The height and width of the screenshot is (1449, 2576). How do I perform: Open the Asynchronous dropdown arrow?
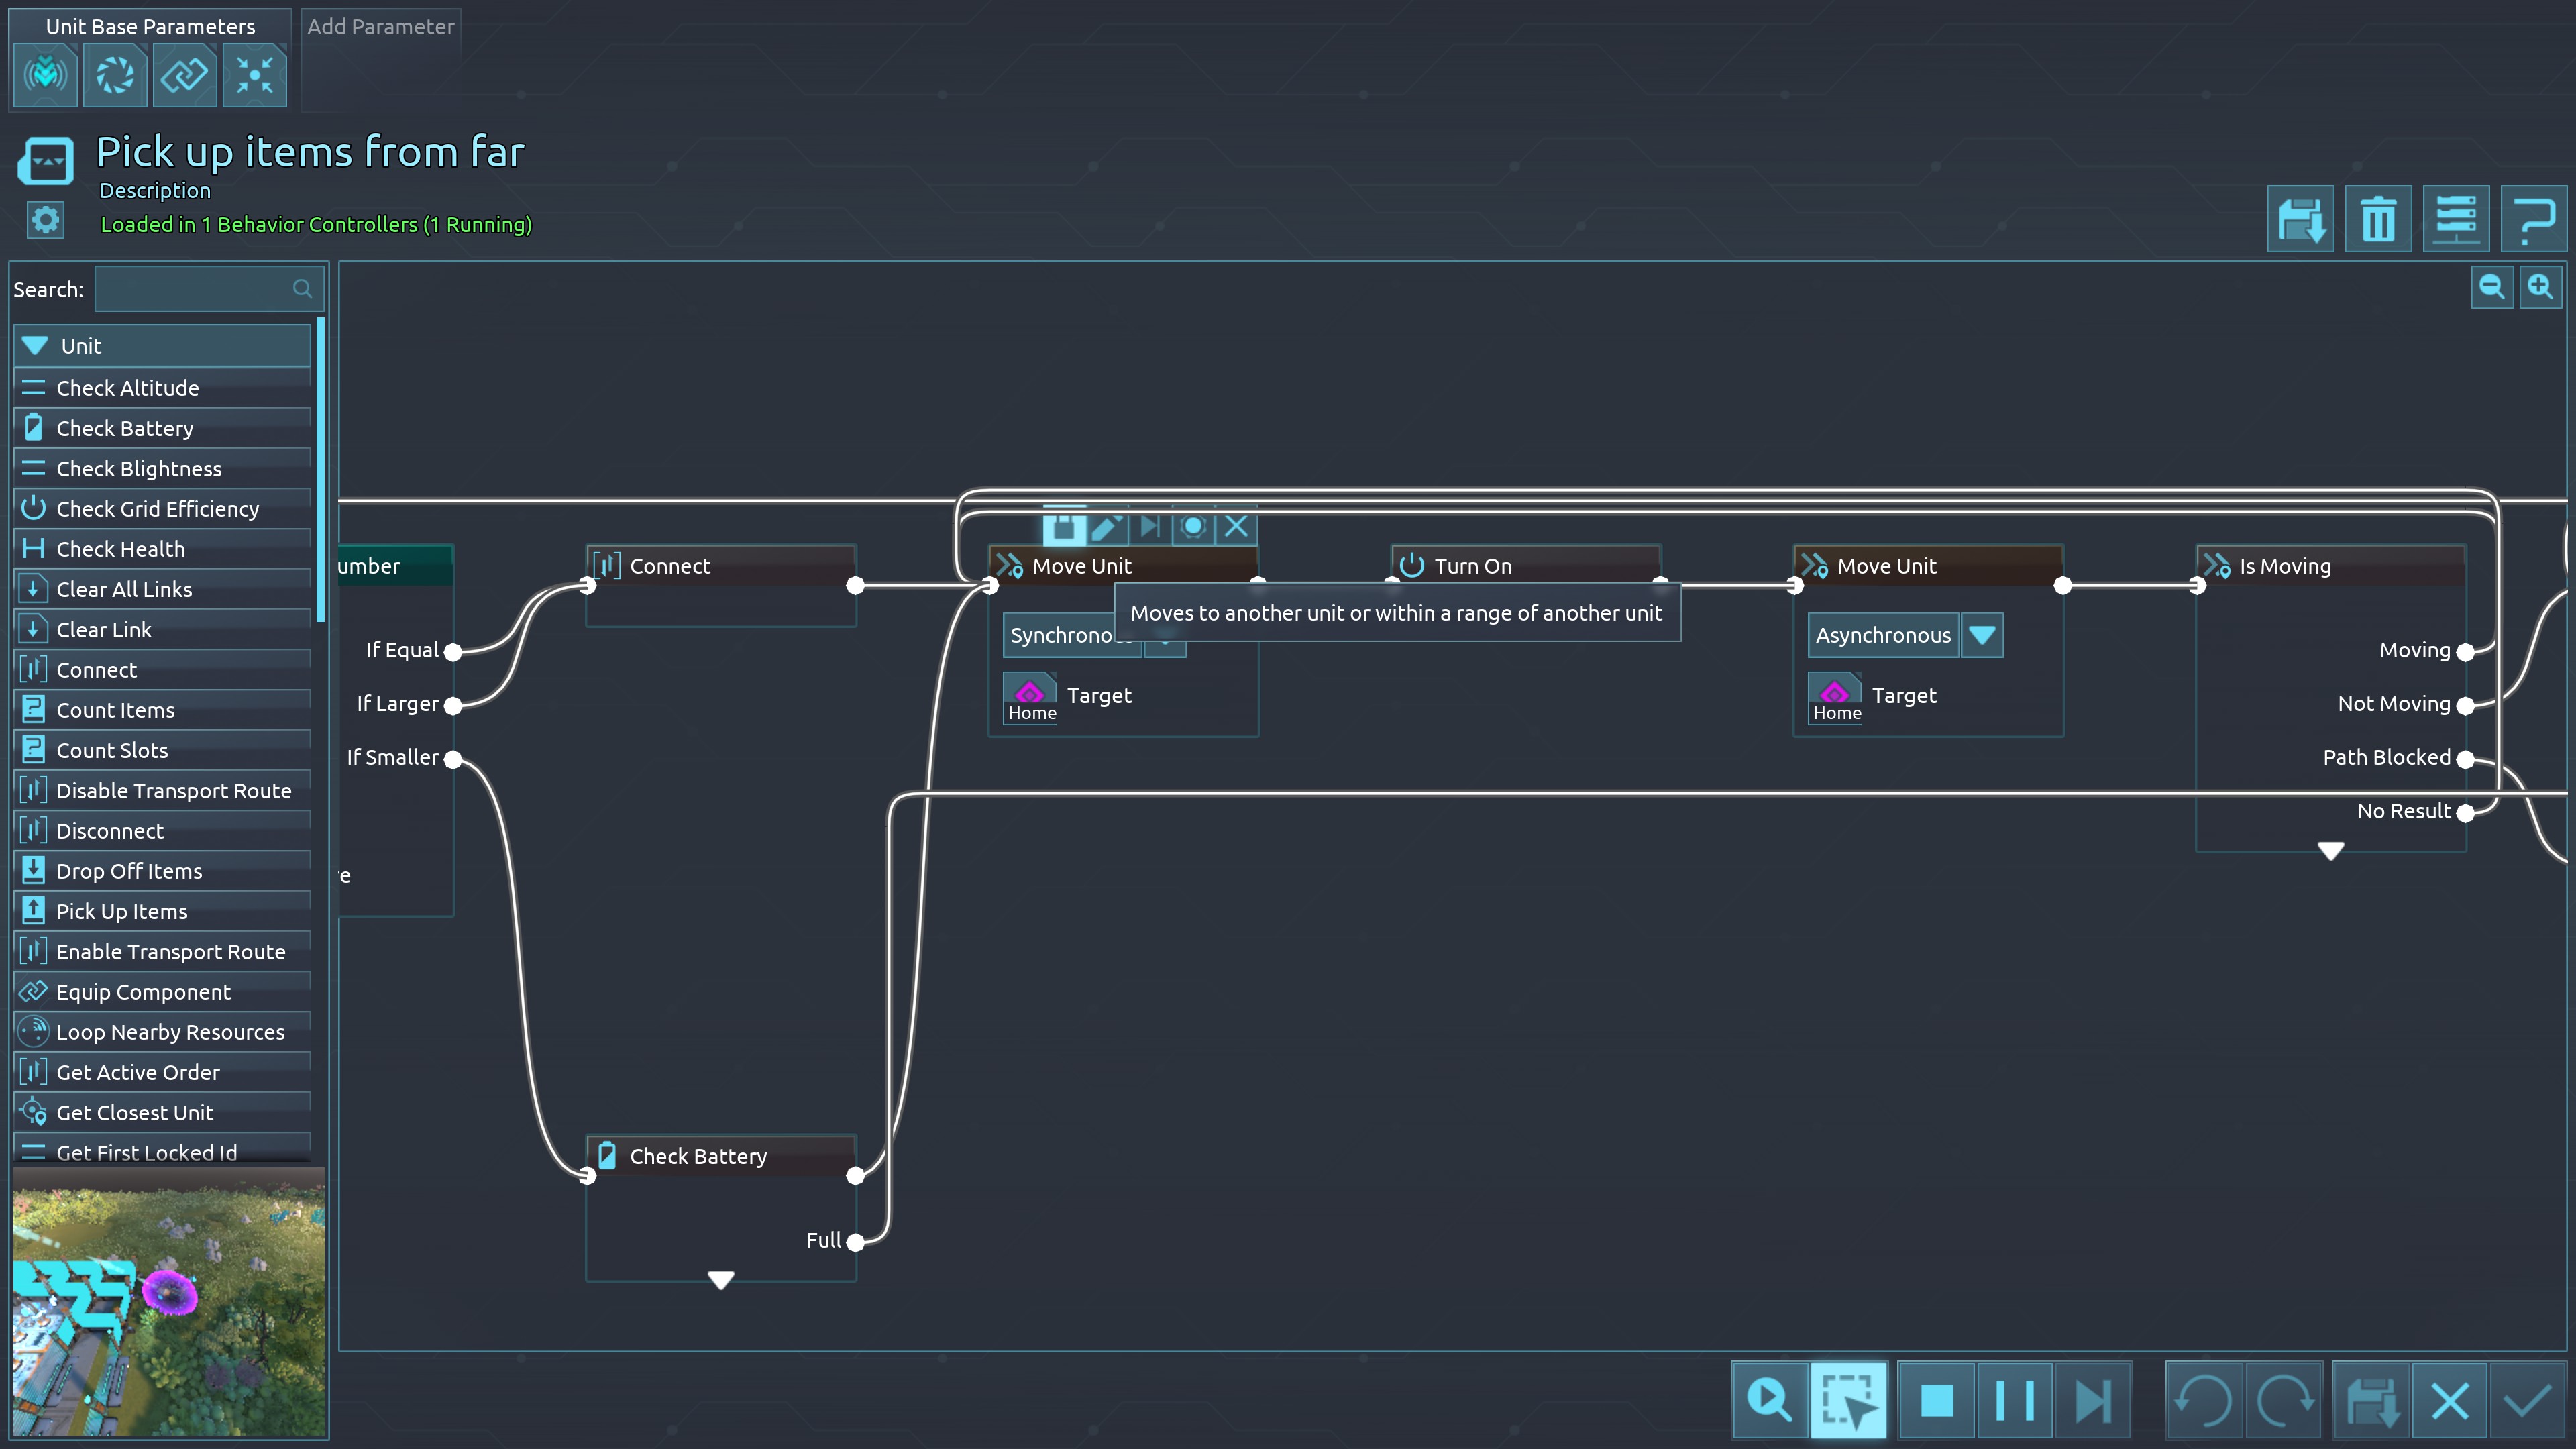click(x=1981, y=635)
